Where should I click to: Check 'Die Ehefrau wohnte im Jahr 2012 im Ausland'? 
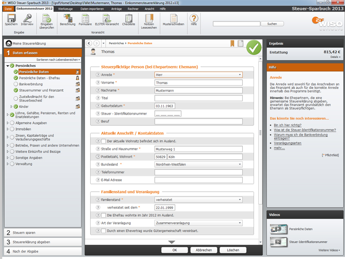[103, 215]
